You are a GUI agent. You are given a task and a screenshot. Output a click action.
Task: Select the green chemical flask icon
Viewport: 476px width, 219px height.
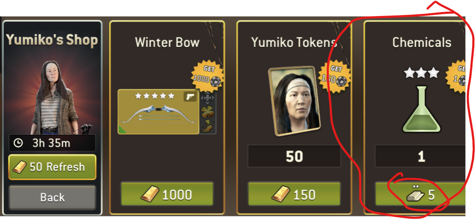422,109
